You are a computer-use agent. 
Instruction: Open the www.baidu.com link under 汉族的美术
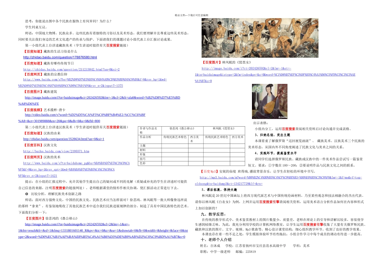[x=74, y=169]
